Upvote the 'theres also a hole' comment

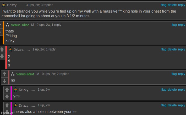pyautogui.click(x=7, y=105)
